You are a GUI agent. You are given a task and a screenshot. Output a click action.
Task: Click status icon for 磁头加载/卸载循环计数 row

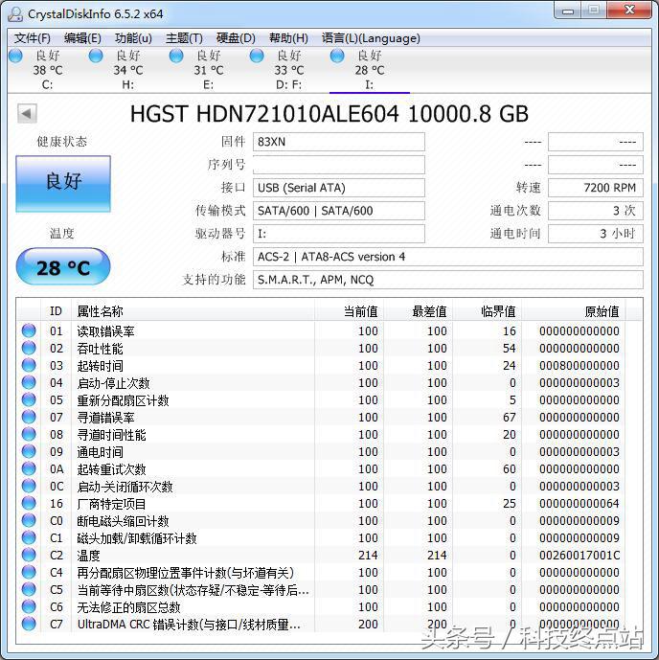click(x=29, y=537)
